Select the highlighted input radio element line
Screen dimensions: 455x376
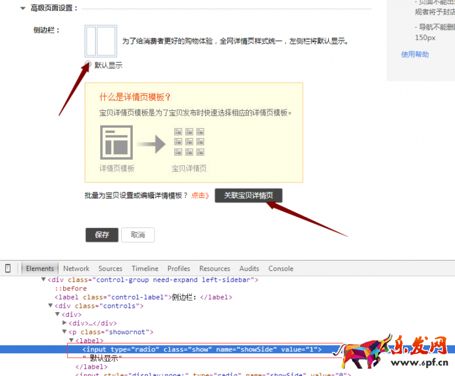click(x=202, y=349)
